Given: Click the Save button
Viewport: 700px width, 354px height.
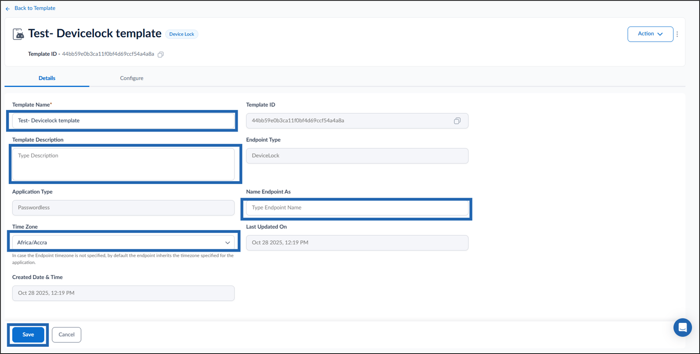Looking at the screenshot, I should pyautogui.click(x=28, y=334).
